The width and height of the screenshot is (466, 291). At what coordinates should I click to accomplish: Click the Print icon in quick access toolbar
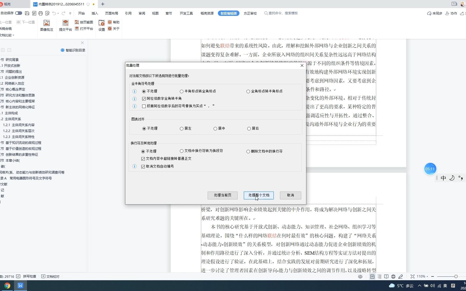click(40, 13)
